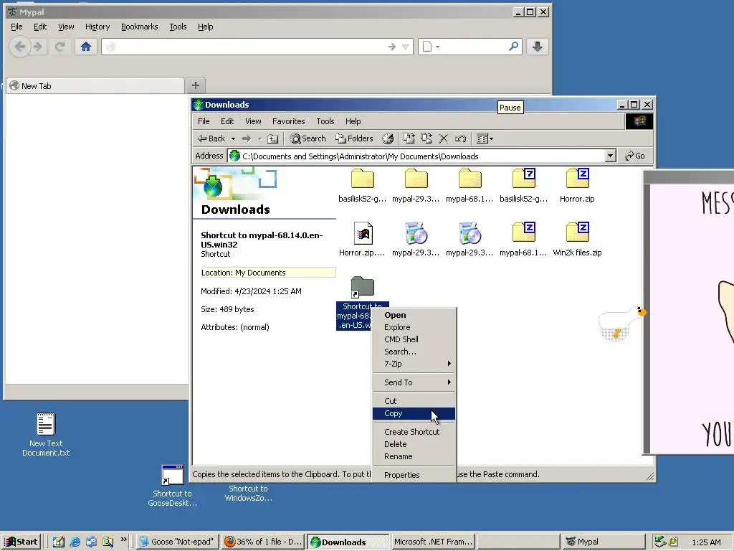Choose CMD Shell in the context menu
Viewport: 734px width, 551px height.
point(414,339)
